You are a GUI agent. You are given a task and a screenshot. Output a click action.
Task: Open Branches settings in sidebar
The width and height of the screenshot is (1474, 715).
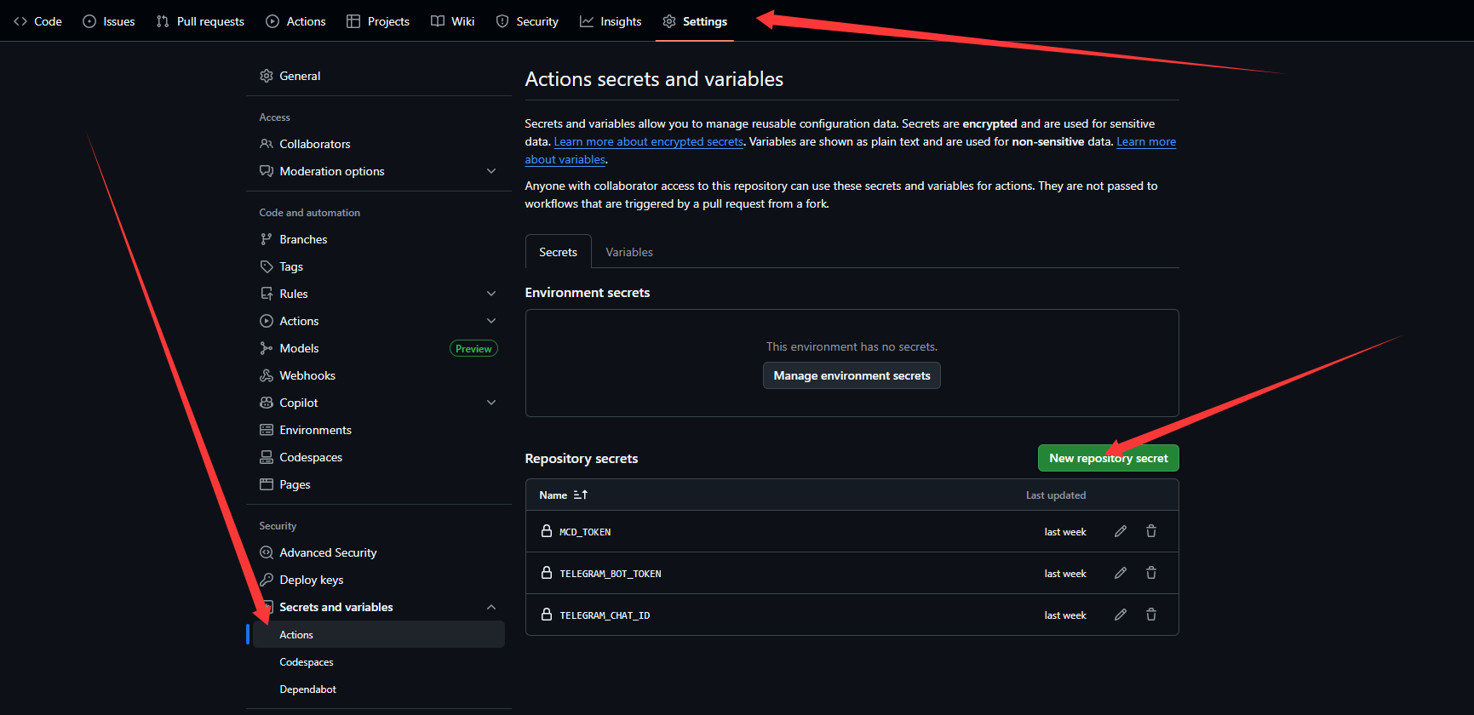[x=303, y=239]
